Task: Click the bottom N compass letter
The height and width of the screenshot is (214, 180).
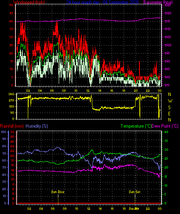Action: tap(170, 120)
